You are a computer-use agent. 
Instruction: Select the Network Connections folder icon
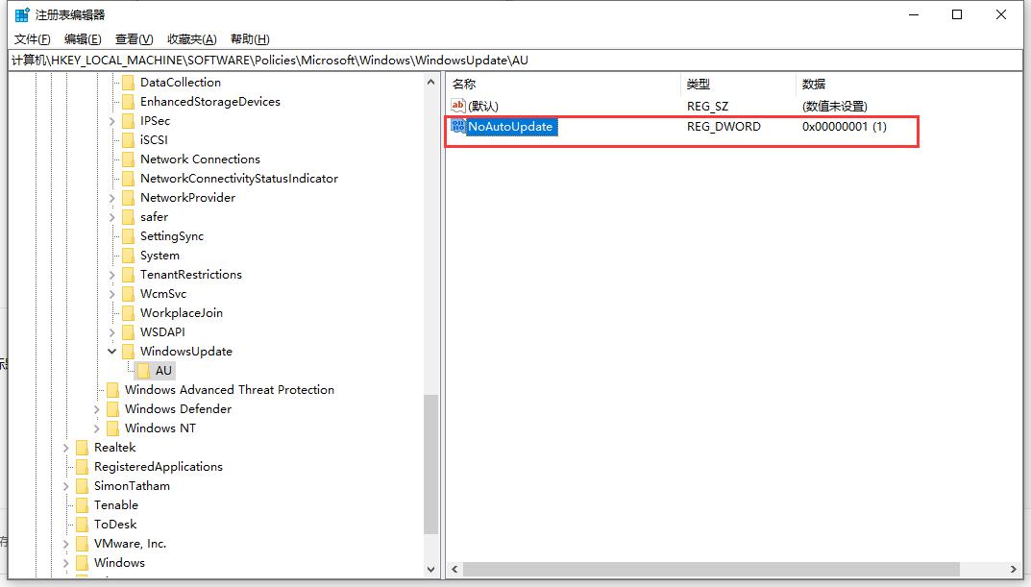(x=128, y=159)
